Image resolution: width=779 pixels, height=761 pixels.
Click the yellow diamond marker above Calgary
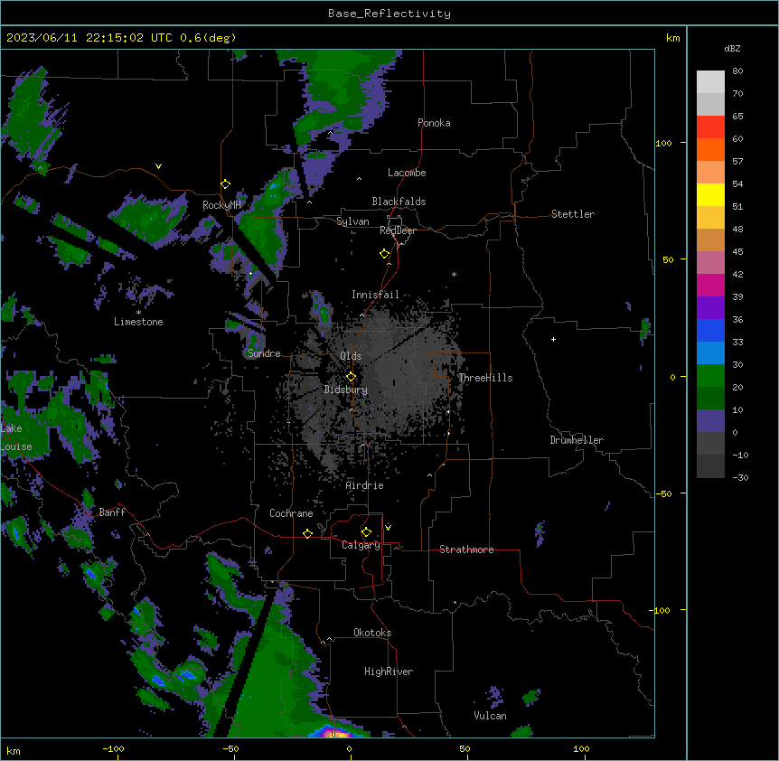point(366,531)
